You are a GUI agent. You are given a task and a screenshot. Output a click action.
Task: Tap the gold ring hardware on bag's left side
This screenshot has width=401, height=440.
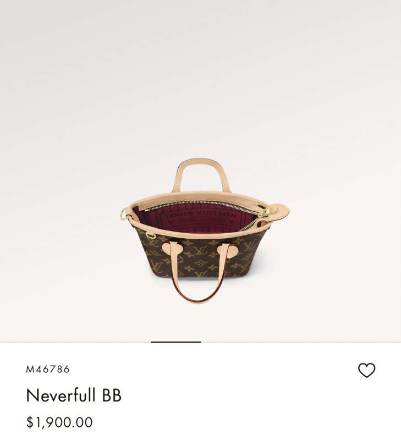(x=124, y=214)
